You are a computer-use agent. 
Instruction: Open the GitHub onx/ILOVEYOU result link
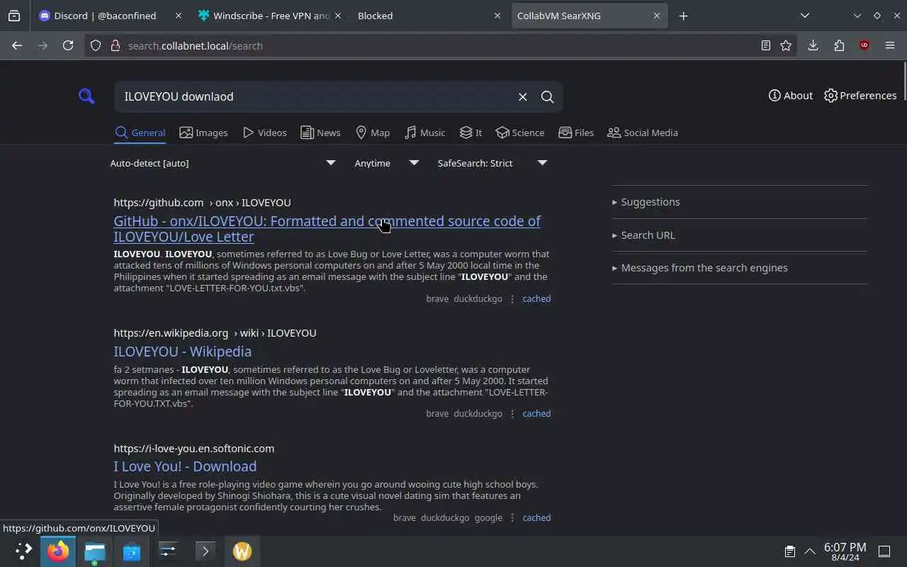[x=327, y=229]
